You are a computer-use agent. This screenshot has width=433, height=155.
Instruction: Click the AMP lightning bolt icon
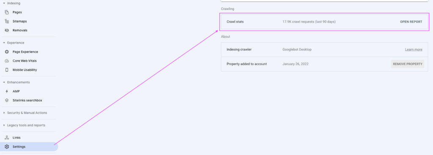click(7, 91)
